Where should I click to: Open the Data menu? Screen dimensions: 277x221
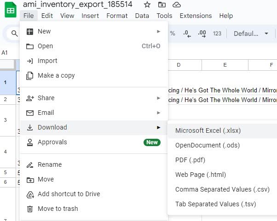tap(142, 16)
